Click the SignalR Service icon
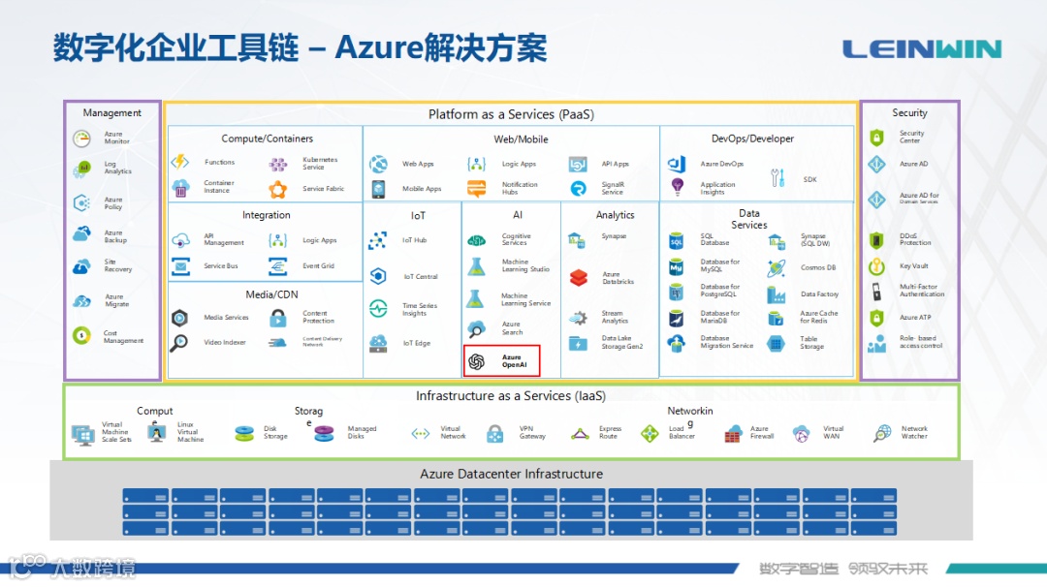1047x587 pixels. [578, 189]
